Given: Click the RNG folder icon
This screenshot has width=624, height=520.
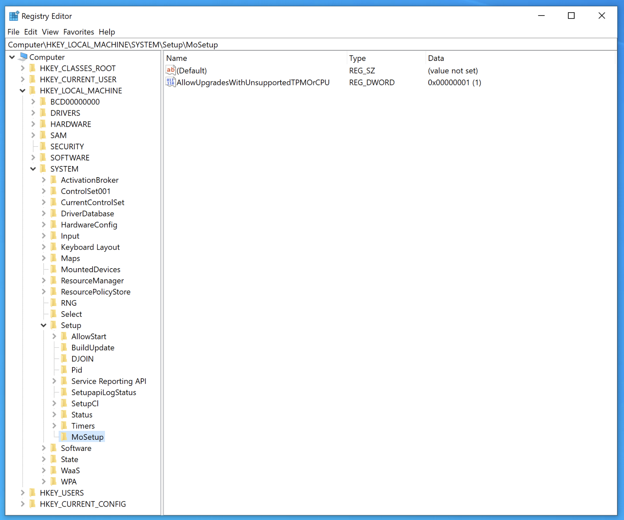Looking at the screenshot, I should point(54,303).
